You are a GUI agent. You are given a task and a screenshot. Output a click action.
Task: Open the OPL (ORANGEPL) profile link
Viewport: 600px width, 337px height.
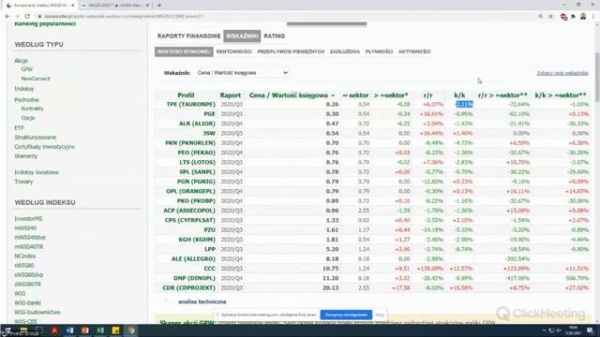coord(190,191)
